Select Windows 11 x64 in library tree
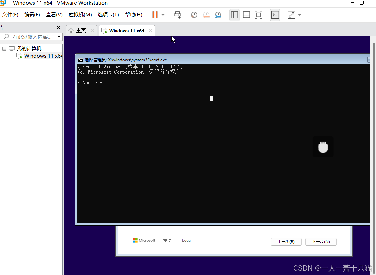This screenshot has width=376, height=275. [43, 56]
